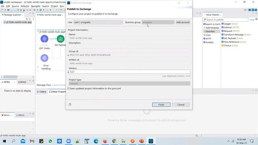Open the Edit menu
The width and height of the screenshot is (258, 145).
point(8,6)
